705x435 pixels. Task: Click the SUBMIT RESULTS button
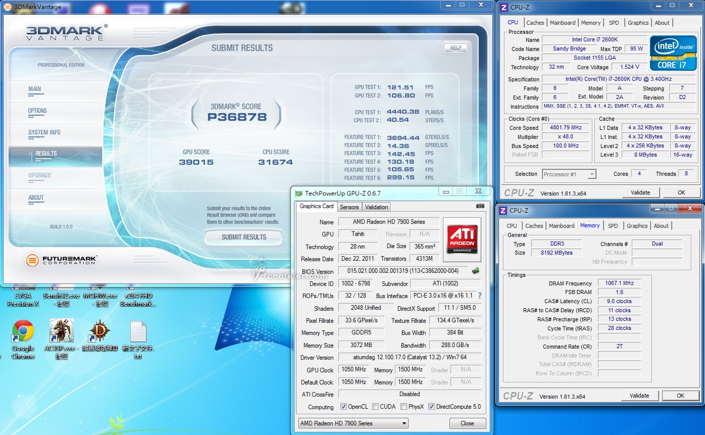coord(243,237)
